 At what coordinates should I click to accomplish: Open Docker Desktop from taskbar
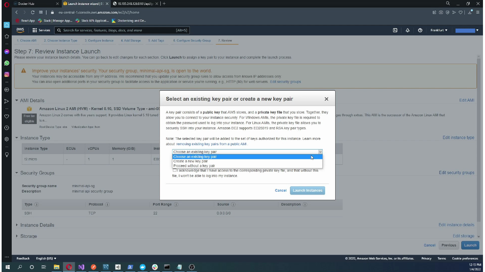[143, 267]
